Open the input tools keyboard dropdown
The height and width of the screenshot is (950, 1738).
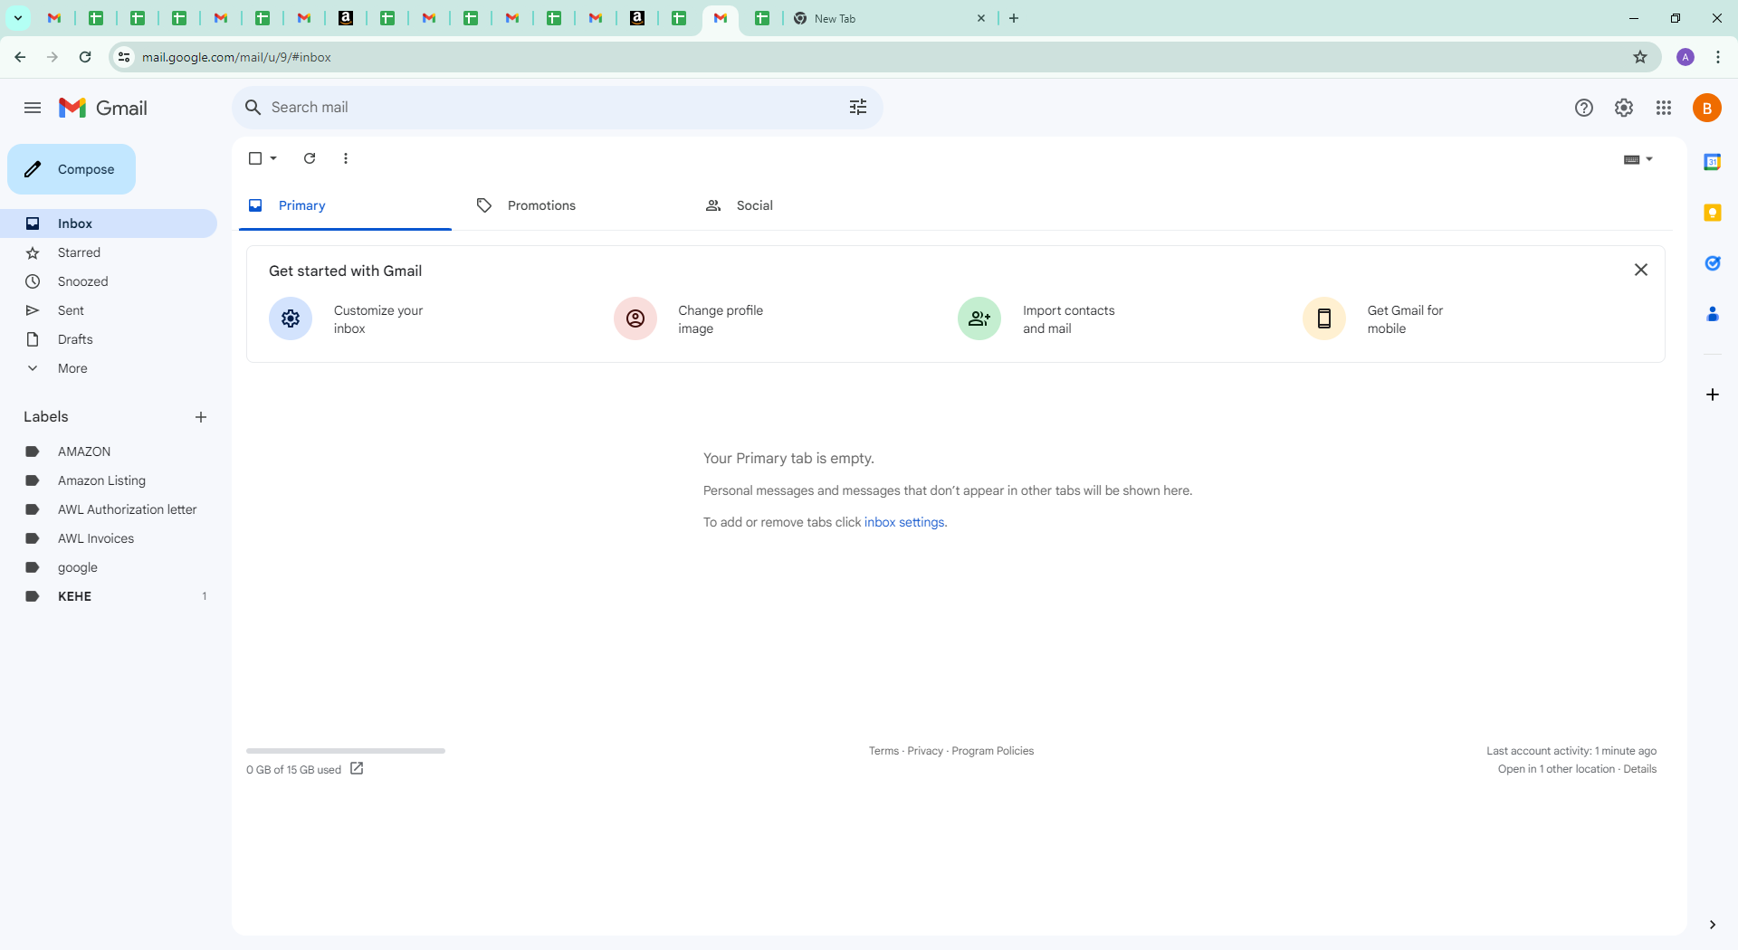[x=1638, y=159]
